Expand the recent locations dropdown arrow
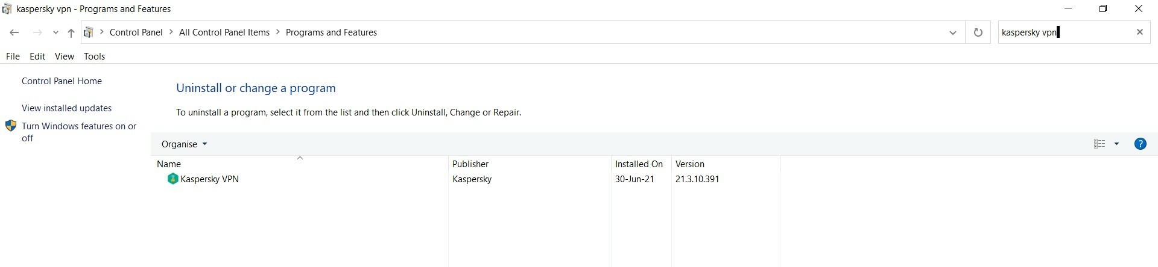1158x267 pixels. tap(55, 33)
